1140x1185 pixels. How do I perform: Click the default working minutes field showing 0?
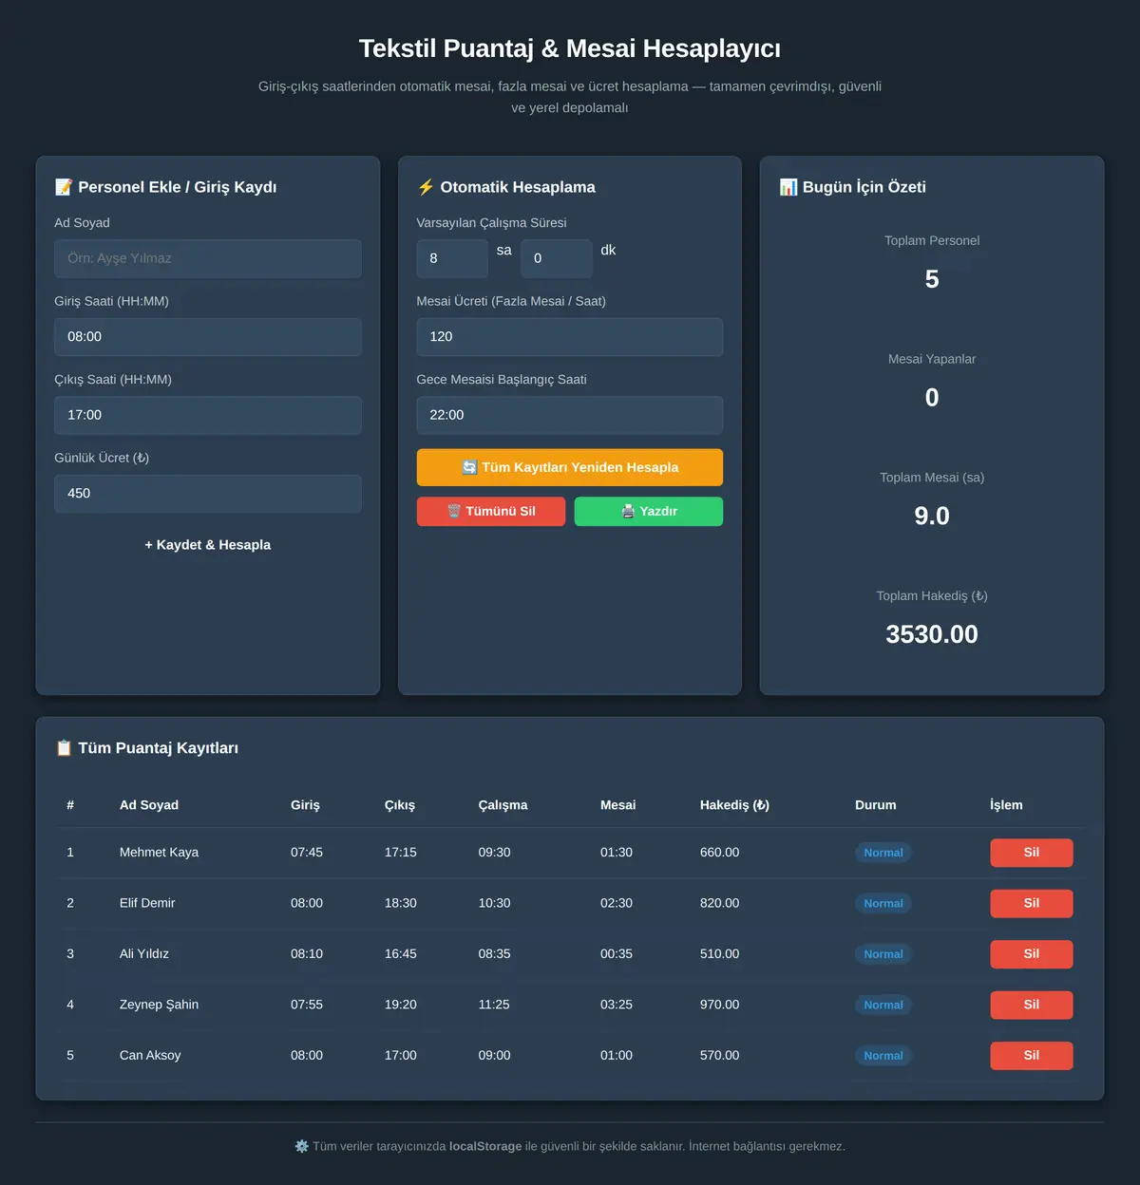click(x=557, y=258)
